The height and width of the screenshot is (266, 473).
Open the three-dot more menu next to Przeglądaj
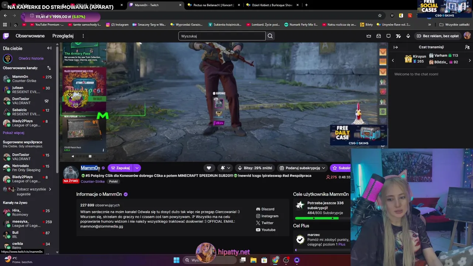(83, 36)
